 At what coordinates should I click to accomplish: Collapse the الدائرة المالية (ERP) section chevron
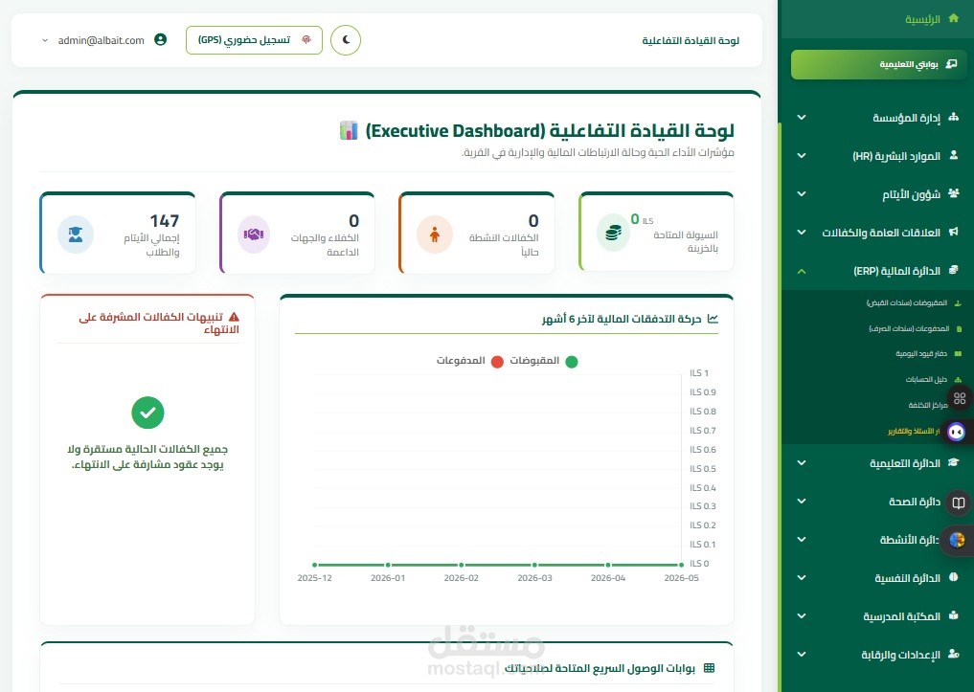click(x=802, y=271)
